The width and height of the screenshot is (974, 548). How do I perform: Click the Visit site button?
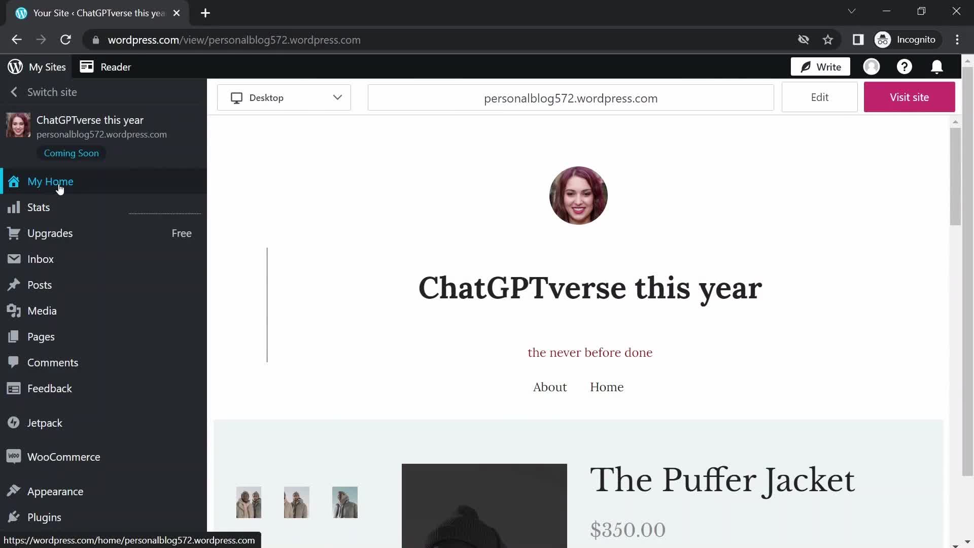coord(910,97)
